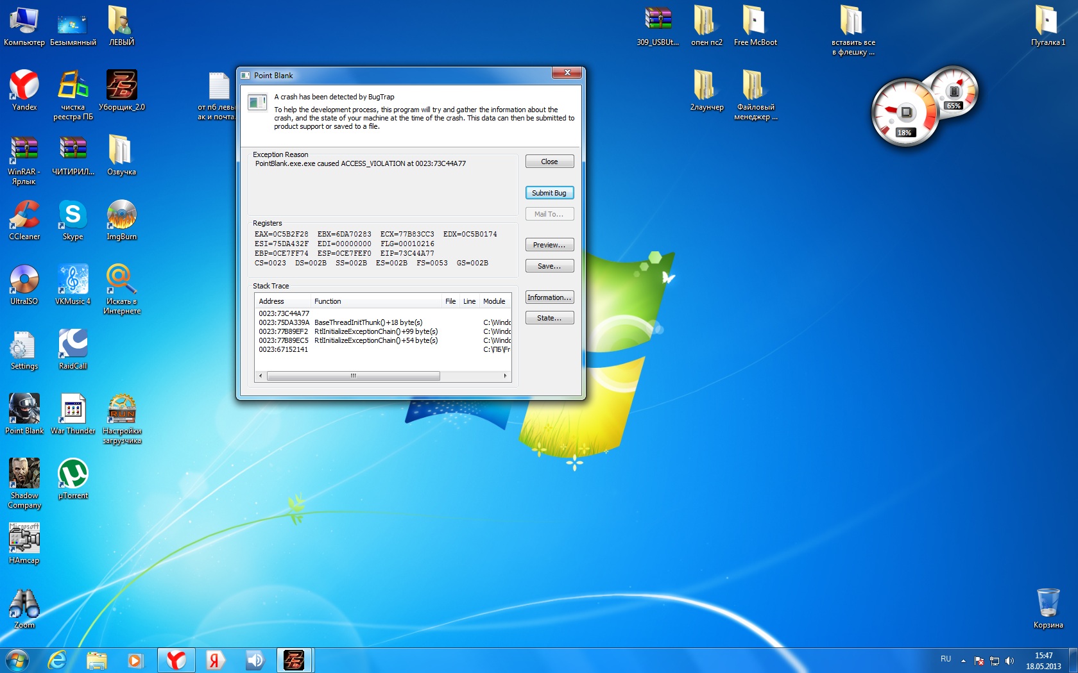The image size is (1078, 673).
Task: Select the 2лаунчер folder icon
Action: pyautogui.click(x=706, y=90)
